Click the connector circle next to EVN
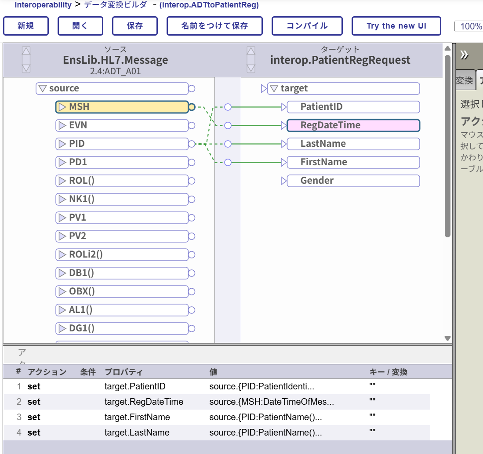The image size is (483, 454). point(192,125)
